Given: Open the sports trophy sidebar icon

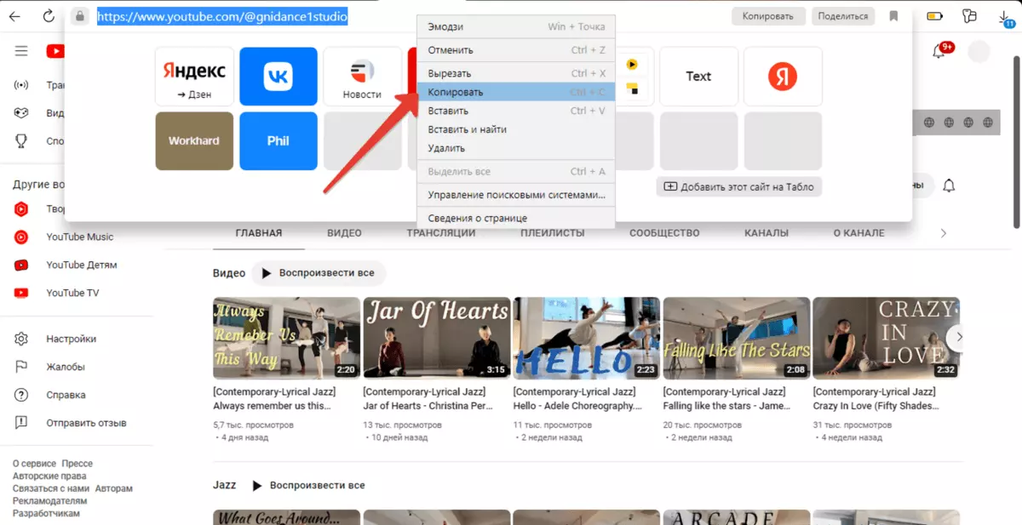Looking at the screenshot, I should [x=21, y=141].
